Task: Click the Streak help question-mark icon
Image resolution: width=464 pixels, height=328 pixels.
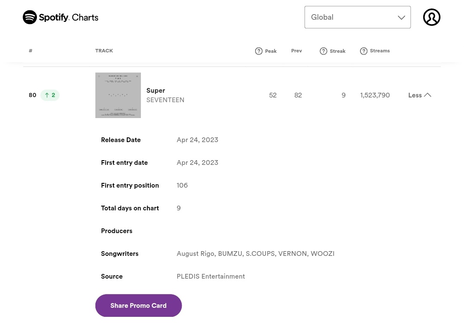Action: coord(324,51)
